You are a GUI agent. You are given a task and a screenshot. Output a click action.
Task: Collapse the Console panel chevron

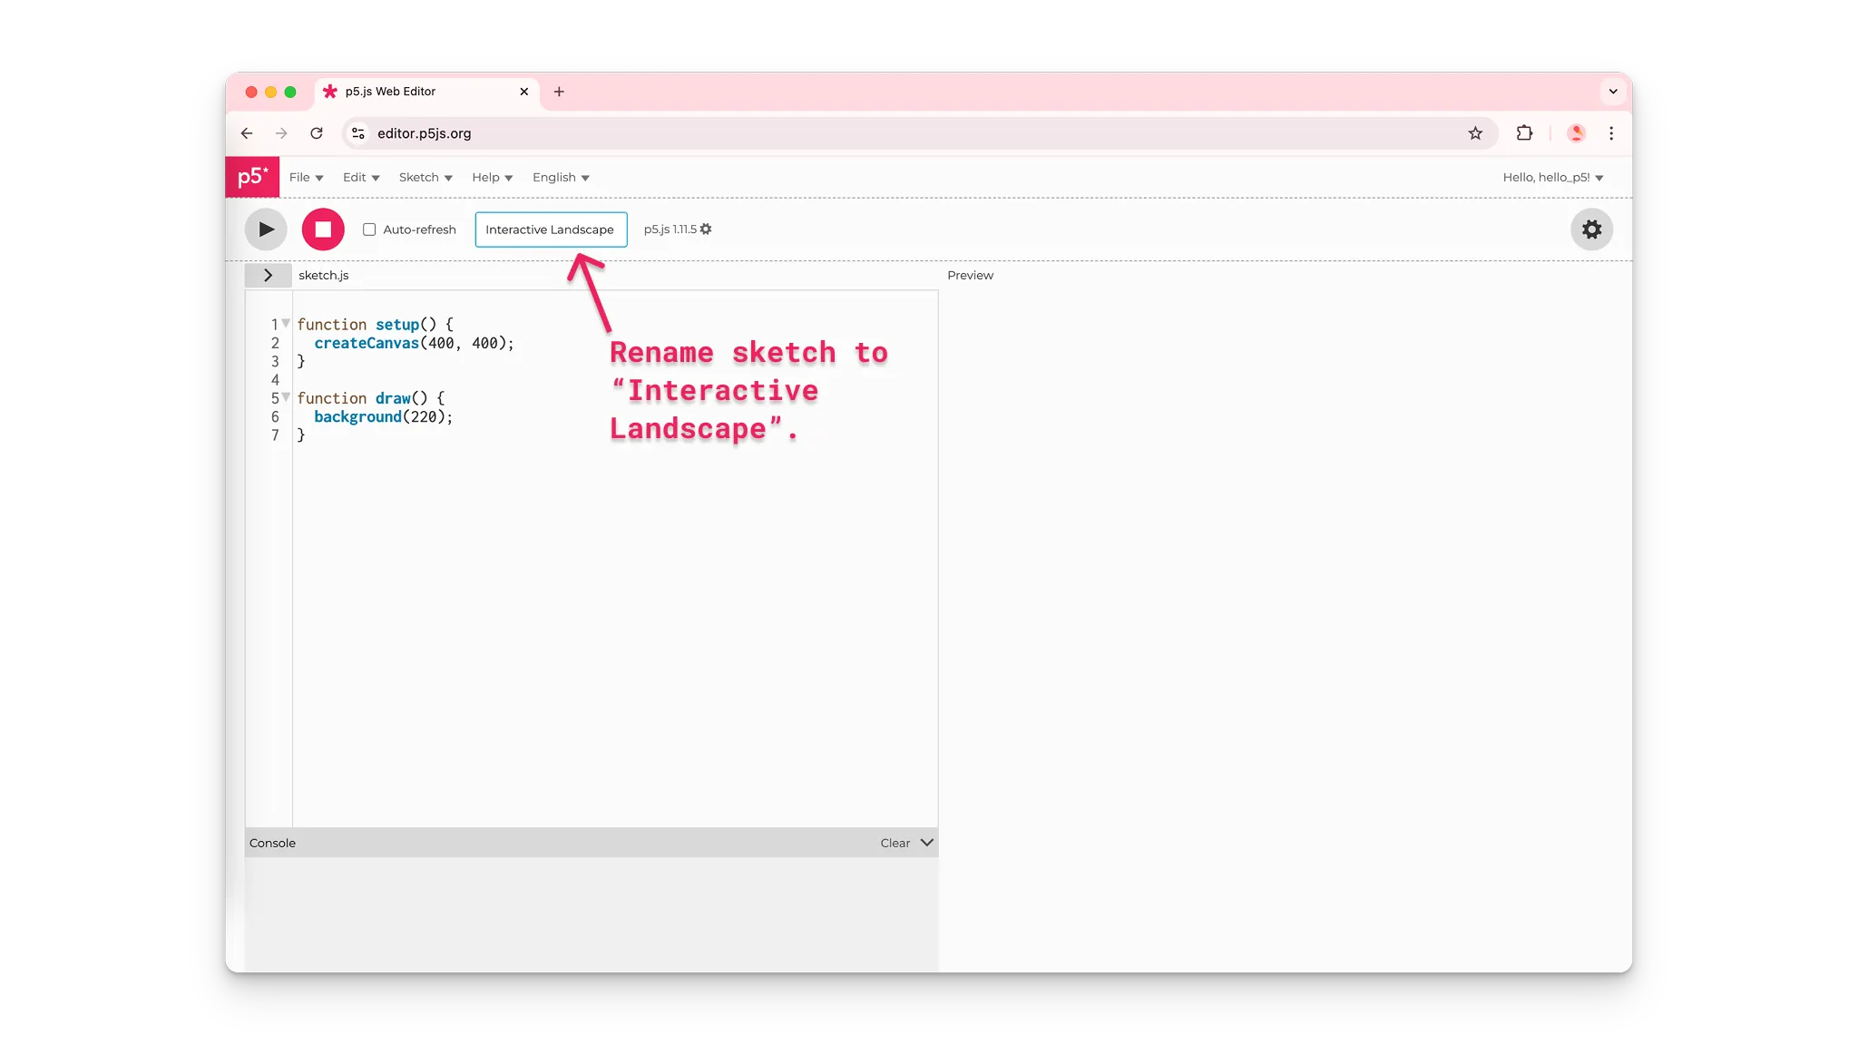pyautogui.click(x=926, y=842)
